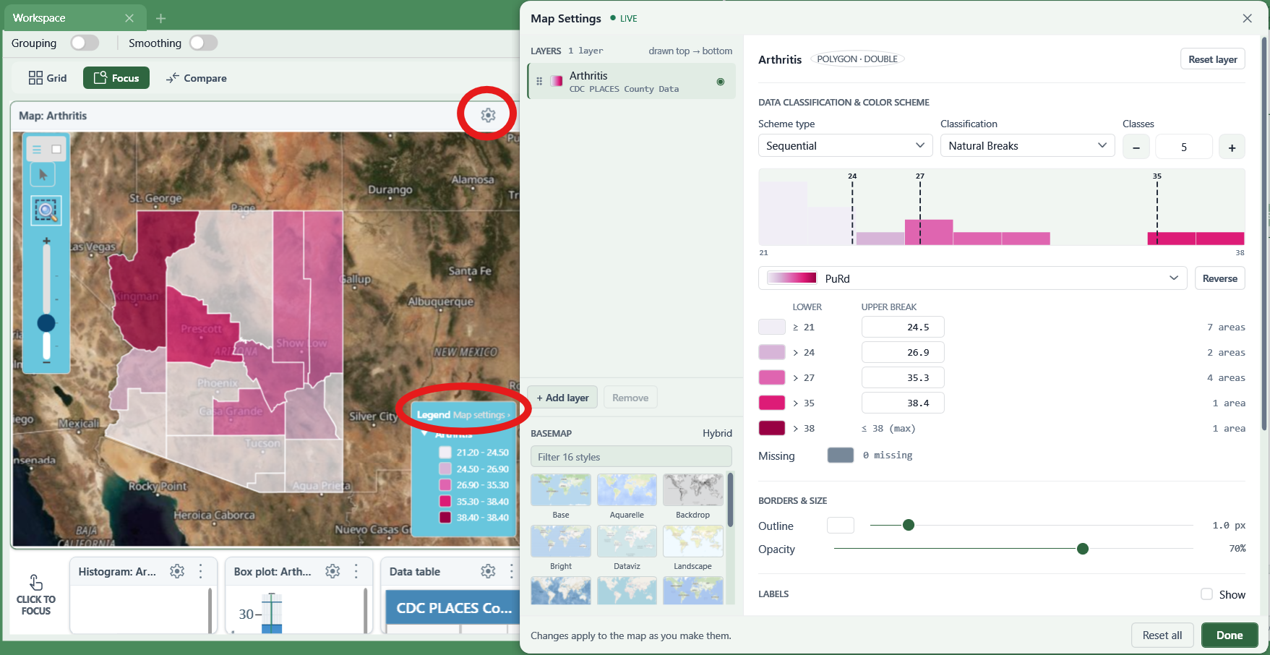
Task: Click the basemap styles list scrollbar
Action: (x=730, y=500)
